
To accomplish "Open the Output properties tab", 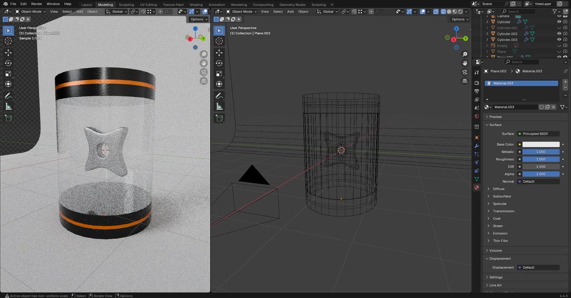I will 477,91.
